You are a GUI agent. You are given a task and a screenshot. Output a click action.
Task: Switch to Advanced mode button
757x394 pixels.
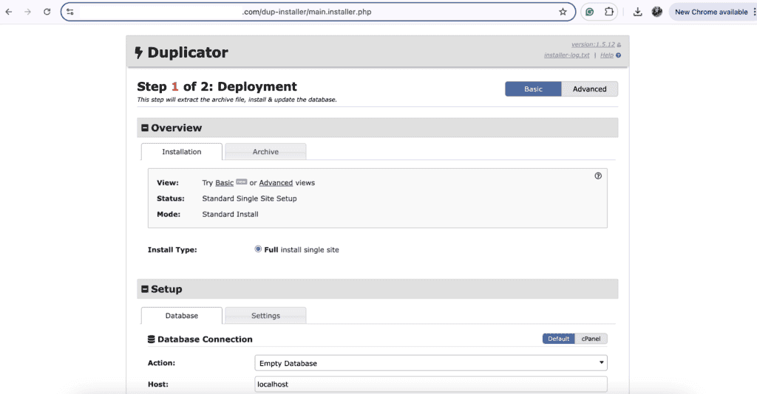click(589, 89)
